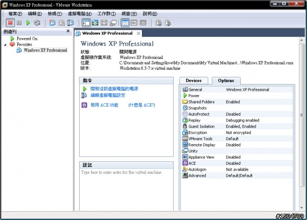Select the console view toolbar icon

click(x=143, y=23)
